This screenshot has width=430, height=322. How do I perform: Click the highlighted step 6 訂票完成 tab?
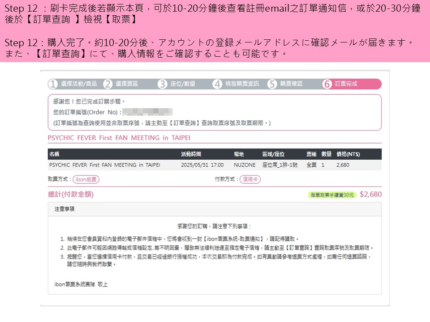point(352,84)
